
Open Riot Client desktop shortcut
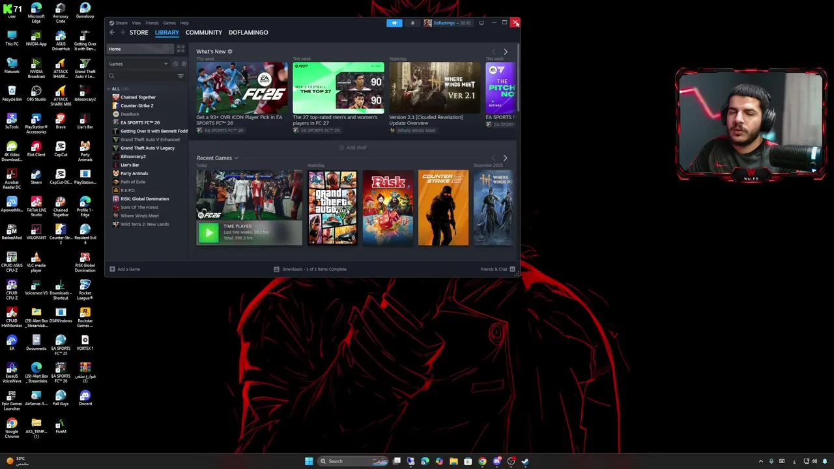[x=36, y=149]
